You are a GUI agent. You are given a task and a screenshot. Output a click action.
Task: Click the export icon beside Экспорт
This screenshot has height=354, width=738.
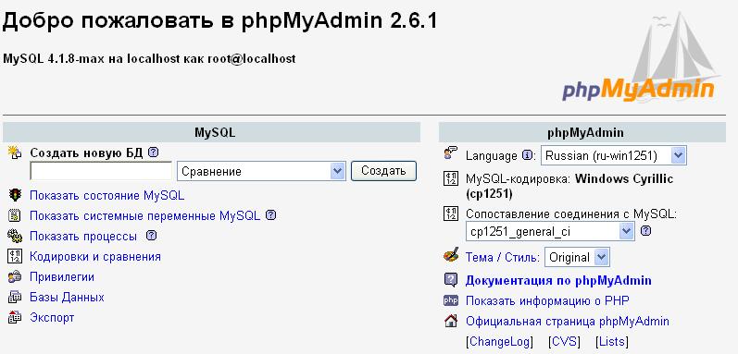pyautogui.click(x=15, y=317)
